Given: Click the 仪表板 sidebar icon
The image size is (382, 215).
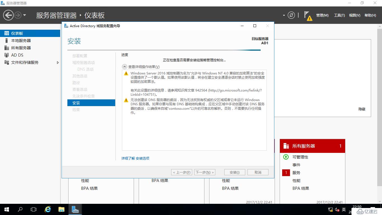Looking at the screenshot, I should 7,33.
